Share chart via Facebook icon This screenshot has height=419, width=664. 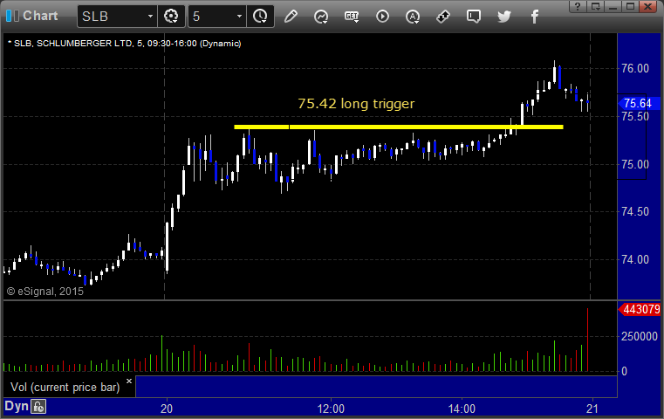535,17
